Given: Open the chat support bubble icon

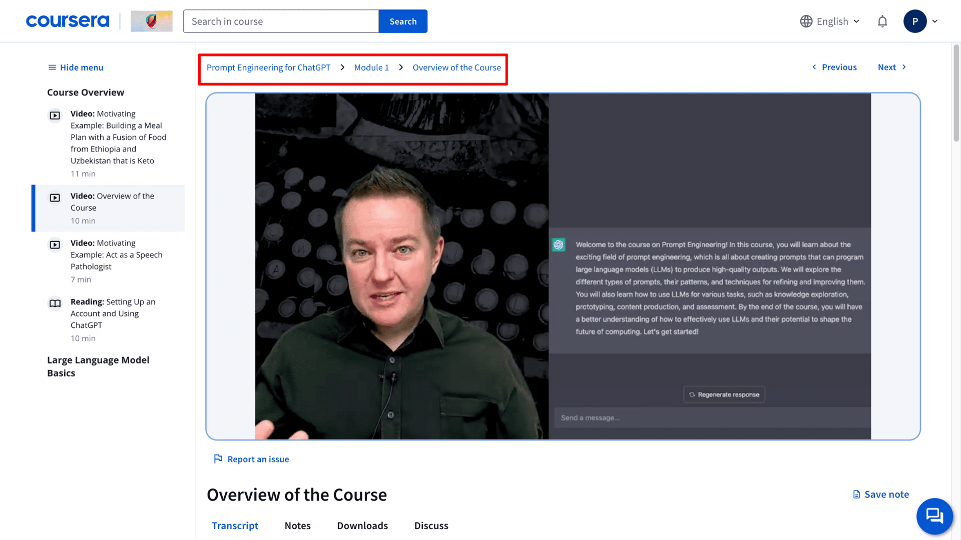Looking at the screenshot, I should (934, 515).
